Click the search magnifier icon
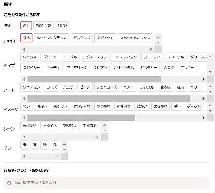The height and width of the screenshot is (193, 215). (9, 183)
